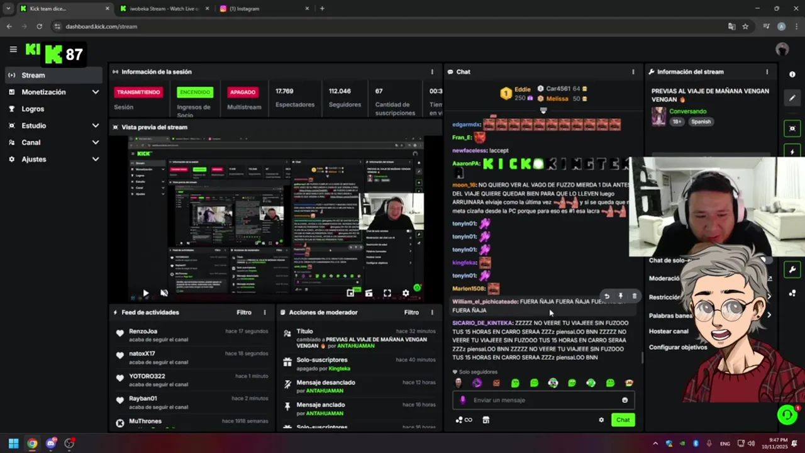This screenshot has height=453, width=805.
Task: Click Kingteka link in Solo-suscriptores action
Action: click(x=340, y=369)
